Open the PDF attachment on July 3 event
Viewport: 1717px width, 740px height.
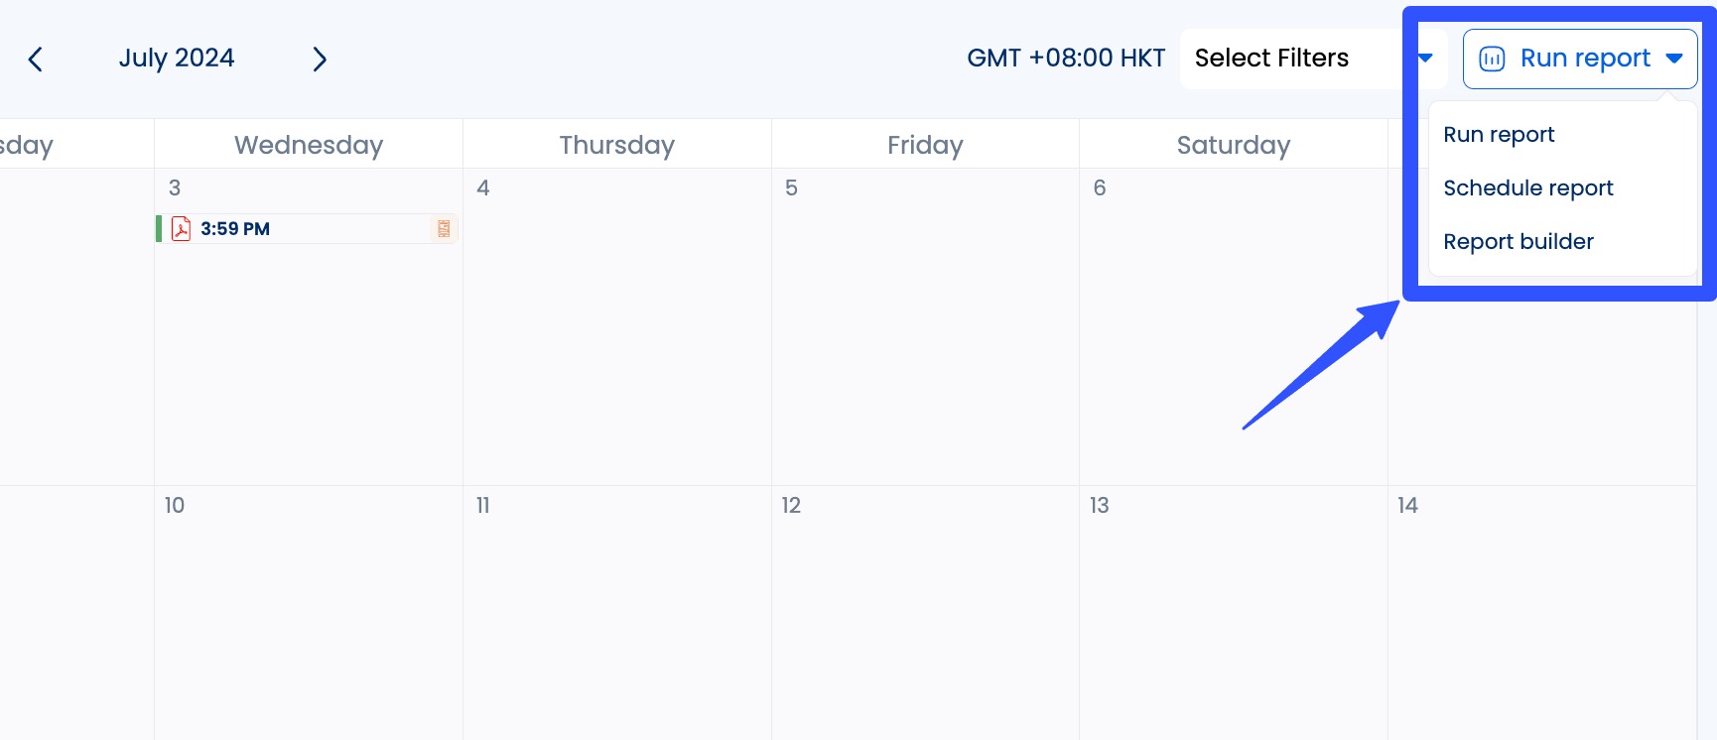[x=182, y=228]
